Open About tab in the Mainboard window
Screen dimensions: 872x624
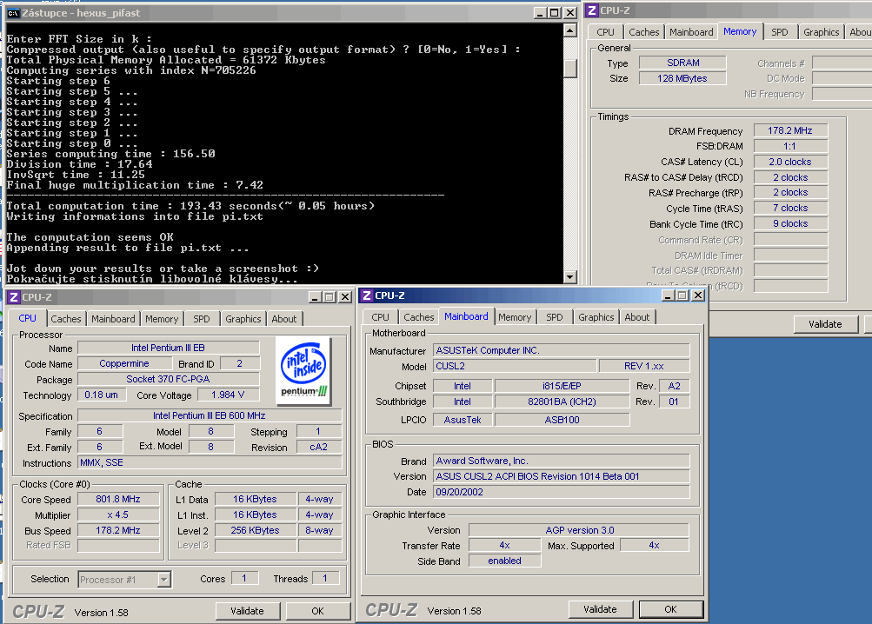point(636,317)
